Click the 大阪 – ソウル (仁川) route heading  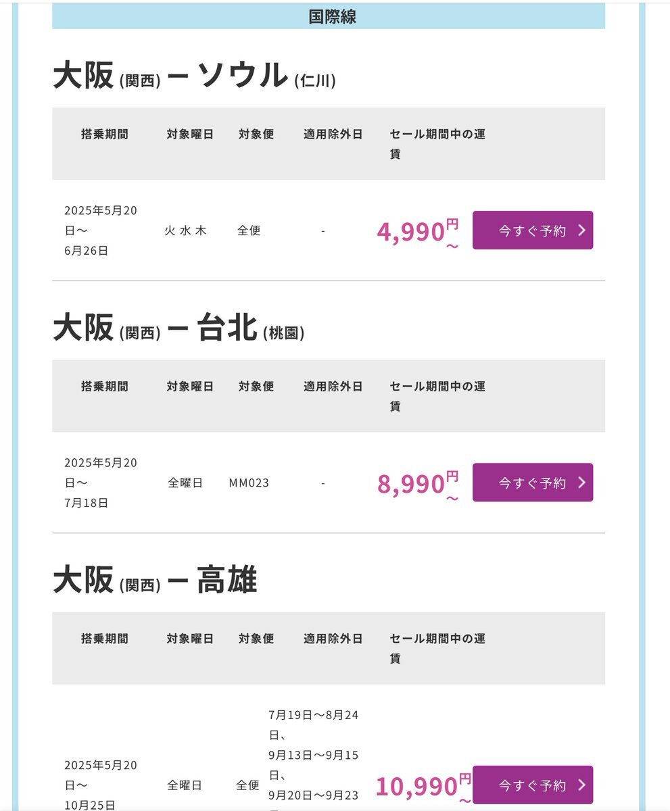coord(195,76)
